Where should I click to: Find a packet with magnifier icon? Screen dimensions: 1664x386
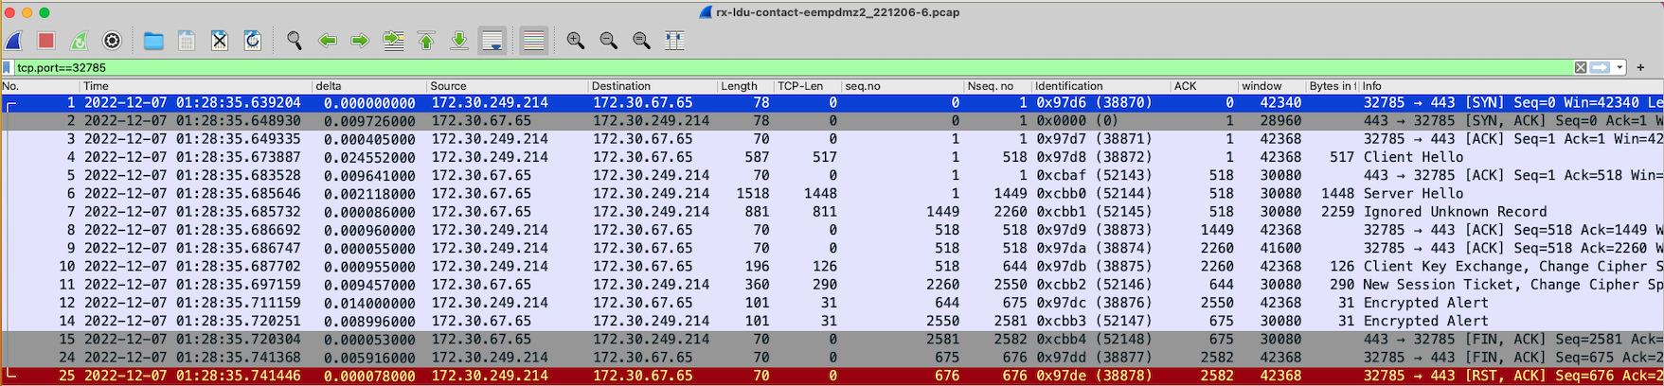click(x=295, y=41)
